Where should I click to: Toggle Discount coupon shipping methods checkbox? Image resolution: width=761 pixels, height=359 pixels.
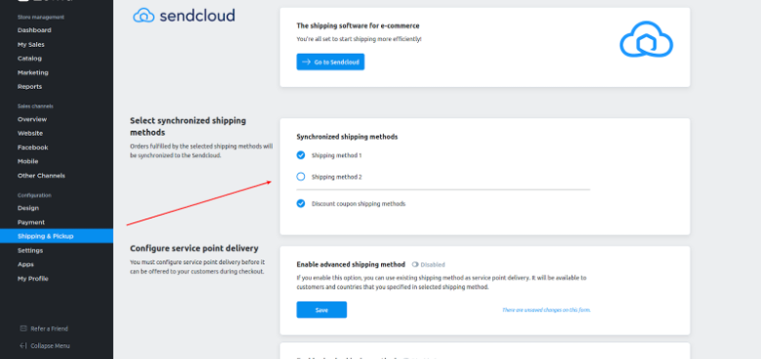pos(301,204)
